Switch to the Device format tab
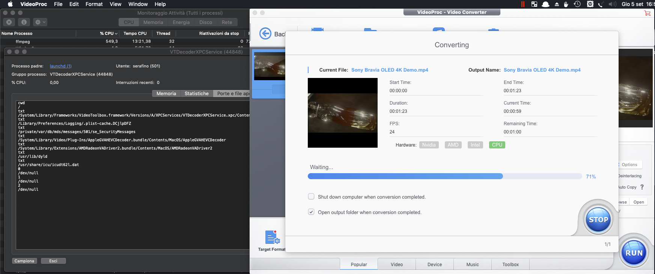This screenshot has width=655, height=274. (x=435, y=264)
